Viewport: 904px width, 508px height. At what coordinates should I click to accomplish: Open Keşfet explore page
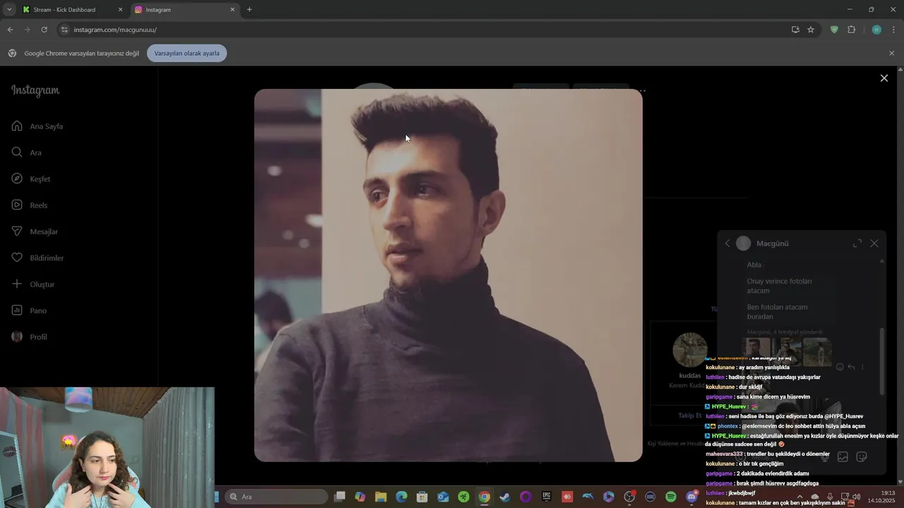(x=31, y=179)
